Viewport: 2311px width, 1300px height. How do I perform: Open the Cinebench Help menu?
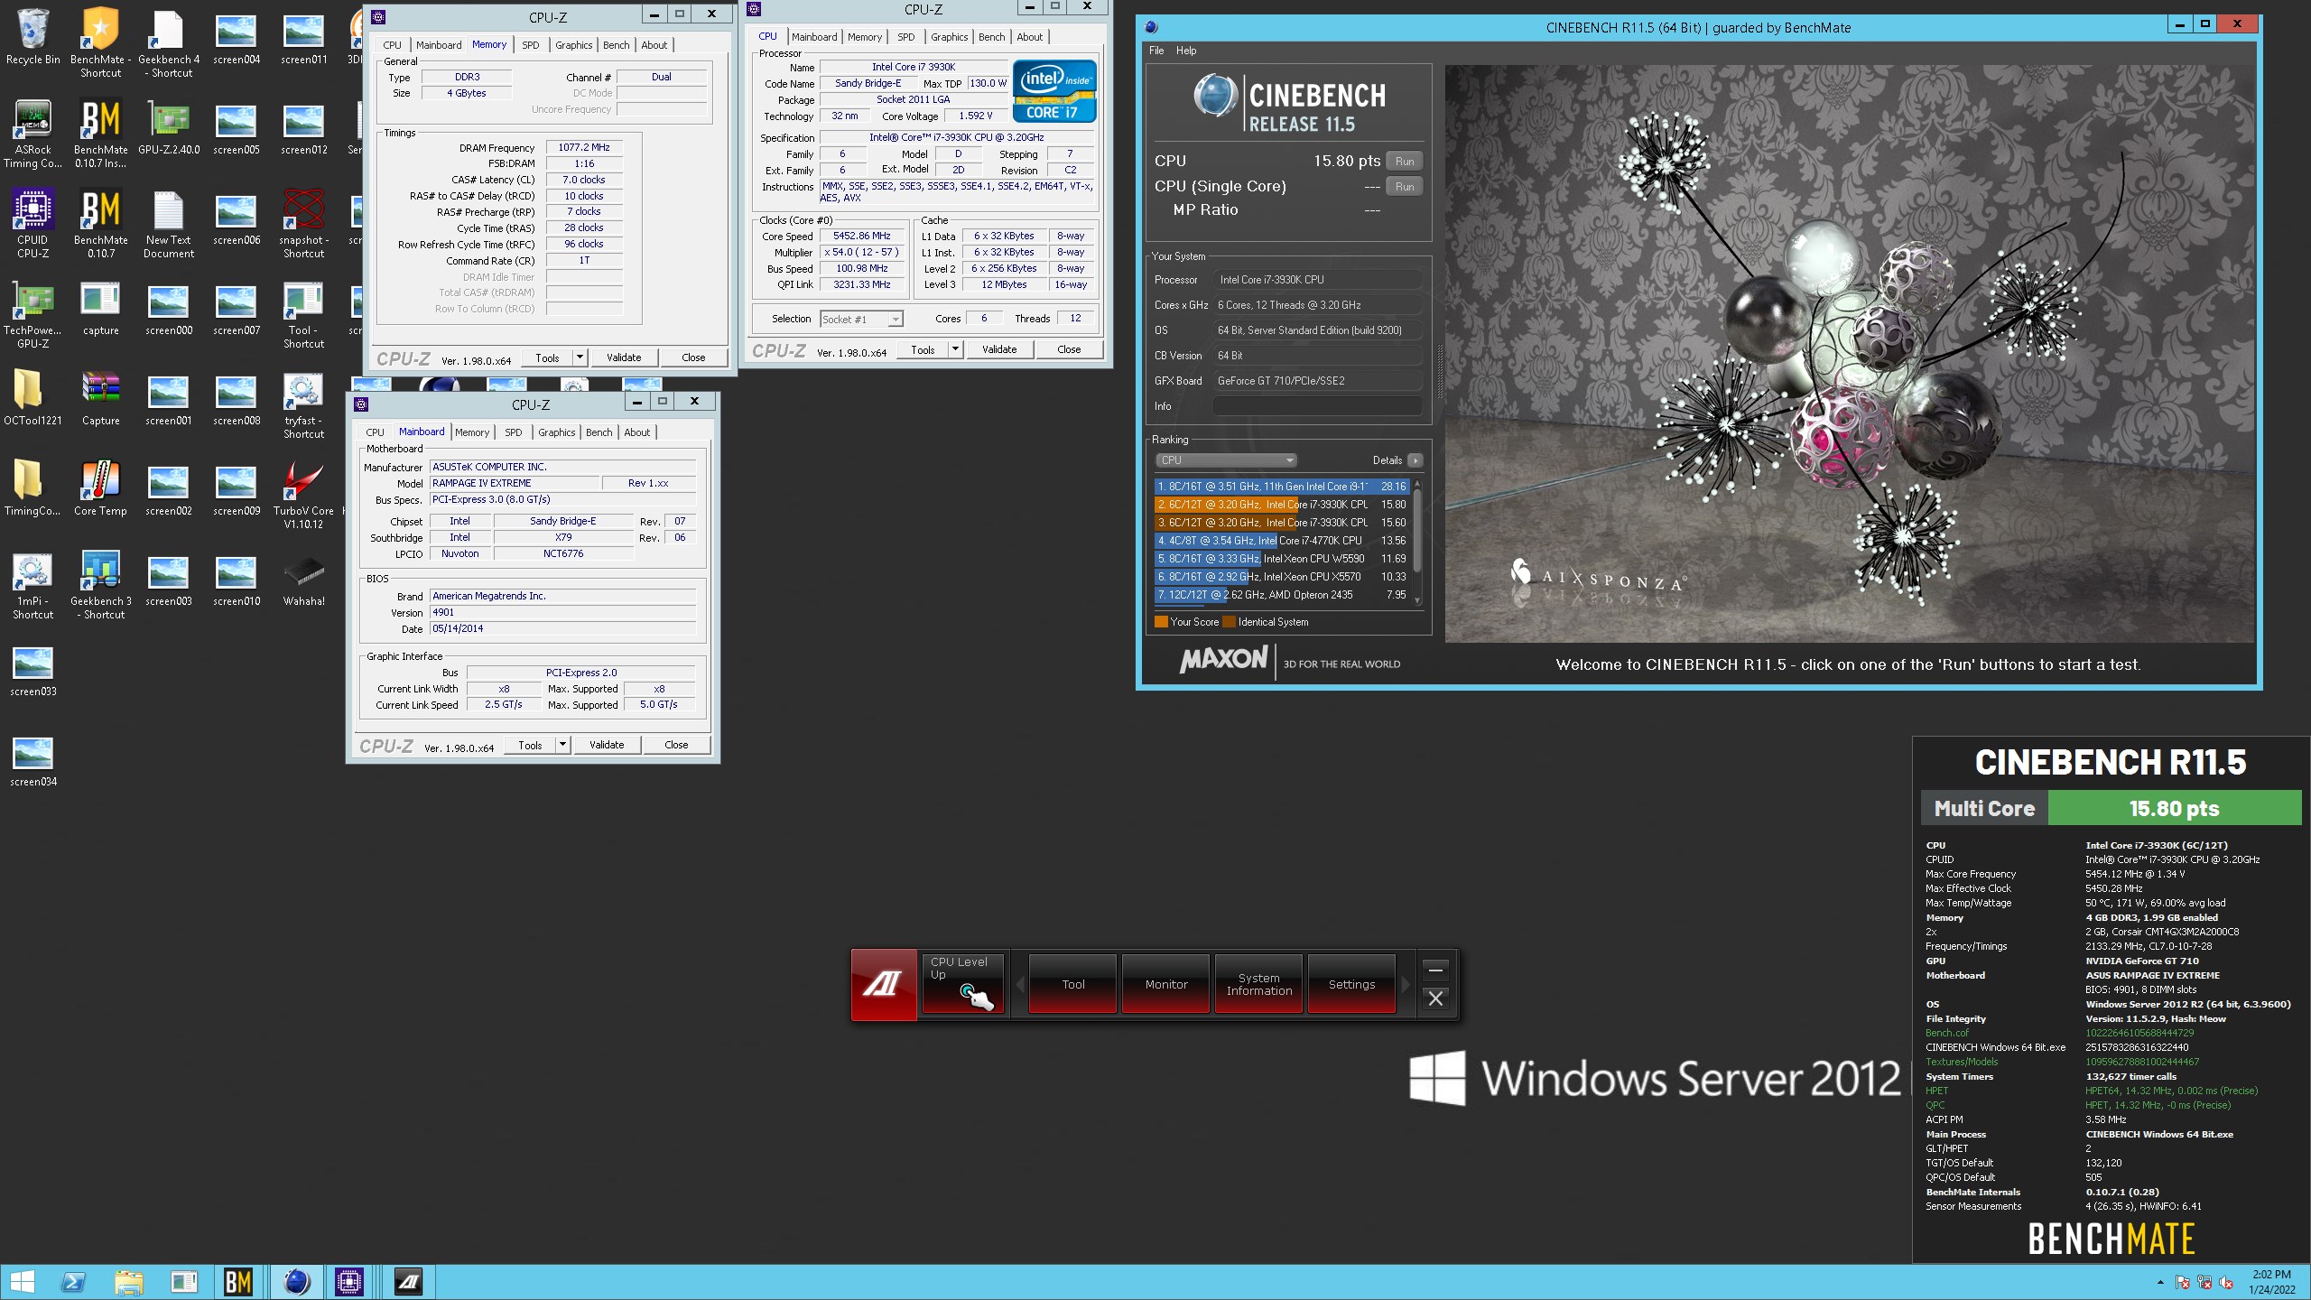(1186, 51)
